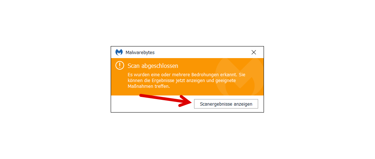The image size is (375, 159).
Task: Click 'Es wurden eine oder mehrere' text
Action: click(x=159, y=75)
